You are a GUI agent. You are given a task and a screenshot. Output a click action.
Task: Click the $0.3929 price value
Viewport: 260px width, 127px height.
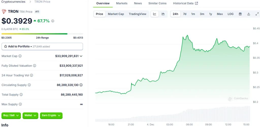coord(17,21)
